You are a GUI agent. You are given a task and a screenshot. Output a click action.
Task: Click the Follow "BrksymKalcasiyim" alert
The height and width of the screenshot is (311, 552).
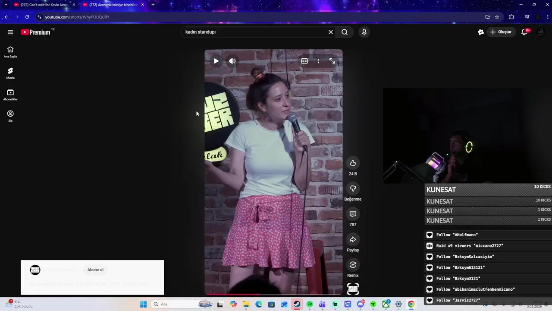(489, 257)
